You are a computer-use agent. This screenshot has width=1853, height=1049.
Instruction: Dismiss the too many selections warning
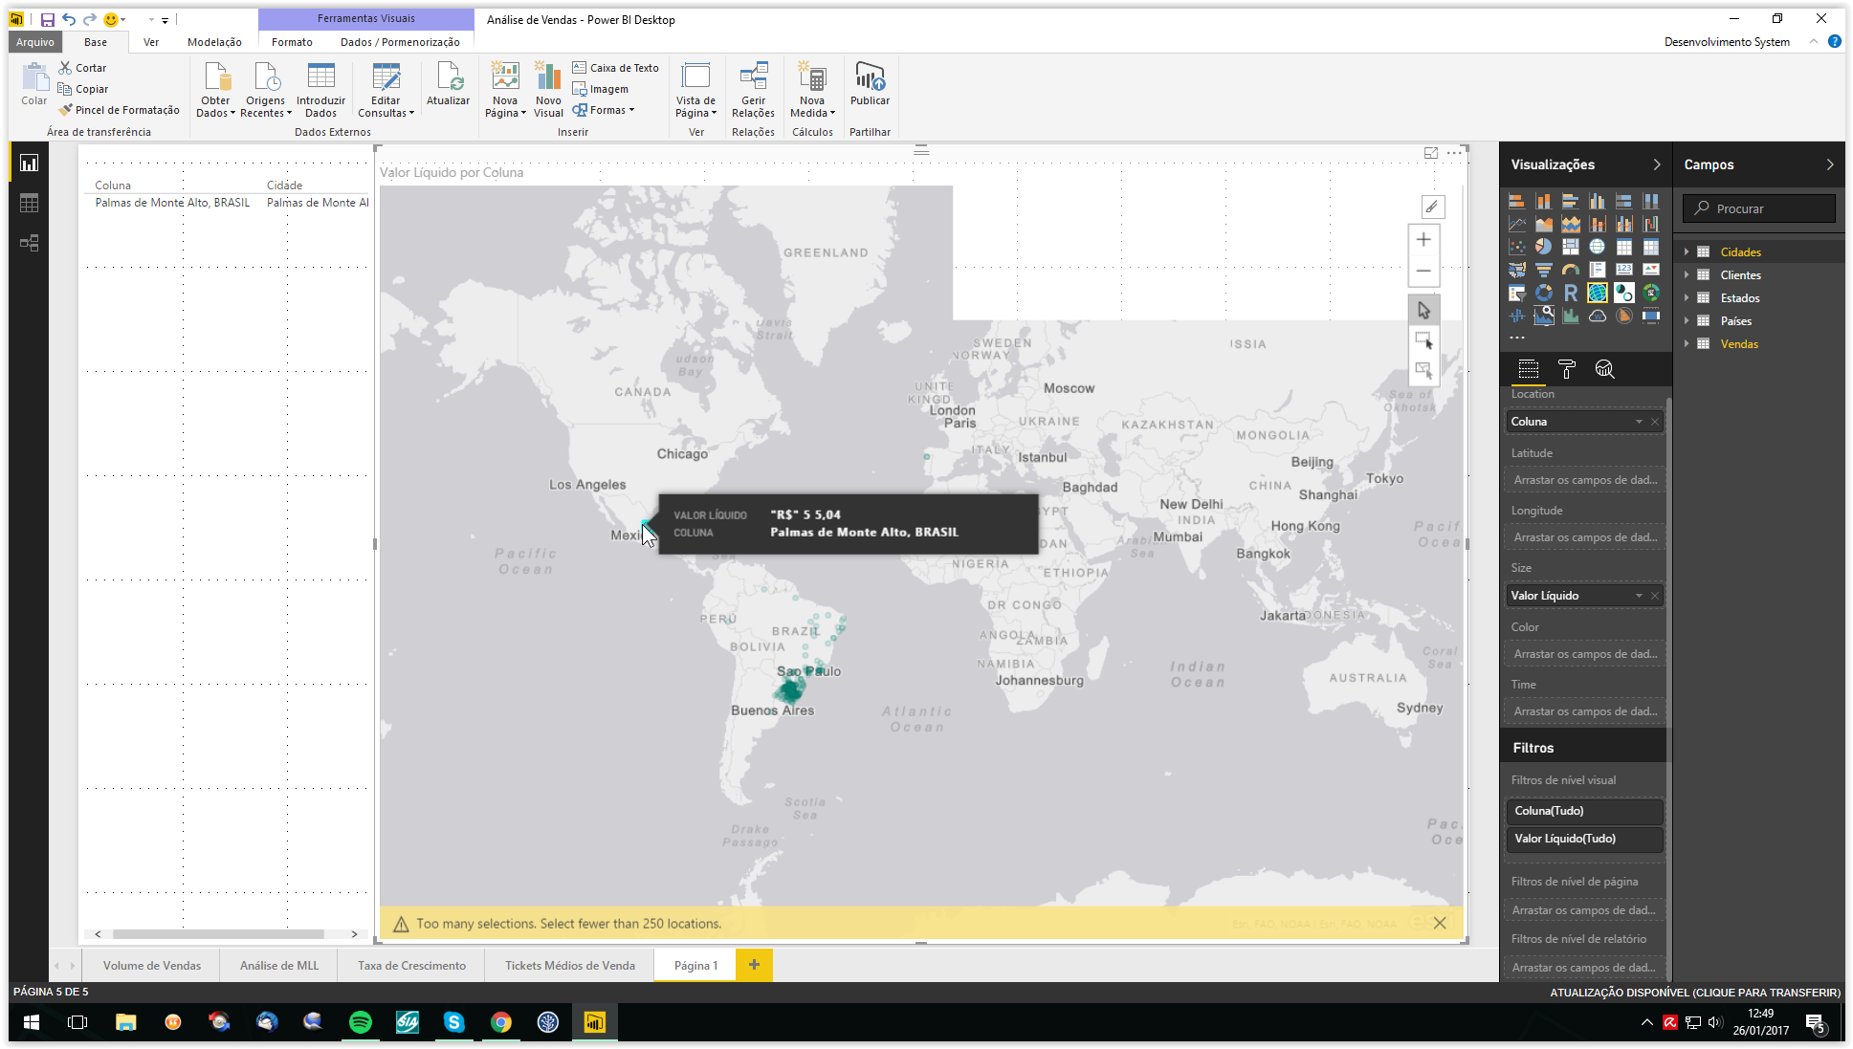click(1440, 923)
